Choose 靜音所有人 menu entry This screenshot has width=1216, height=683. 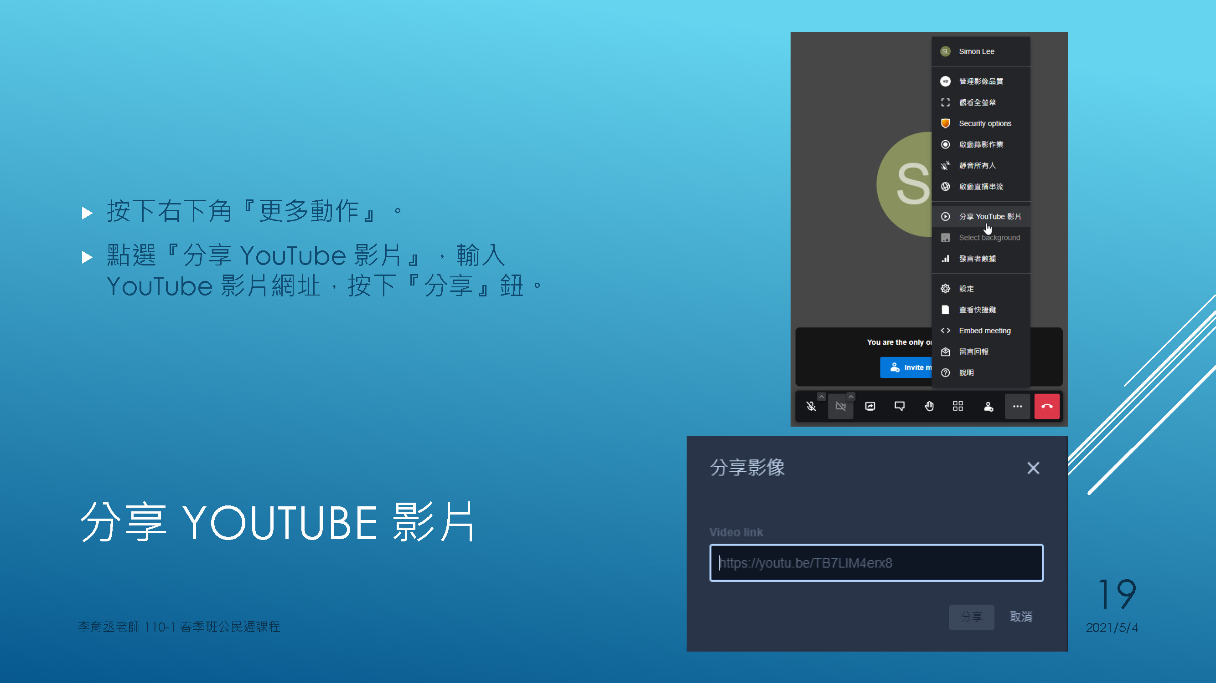[x=980, y=165]
